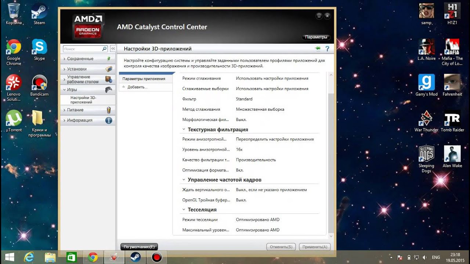The image size is (470, 264).
Task: Launch L.A. Noire desktop shortcut
Action: tap(426, 50)
